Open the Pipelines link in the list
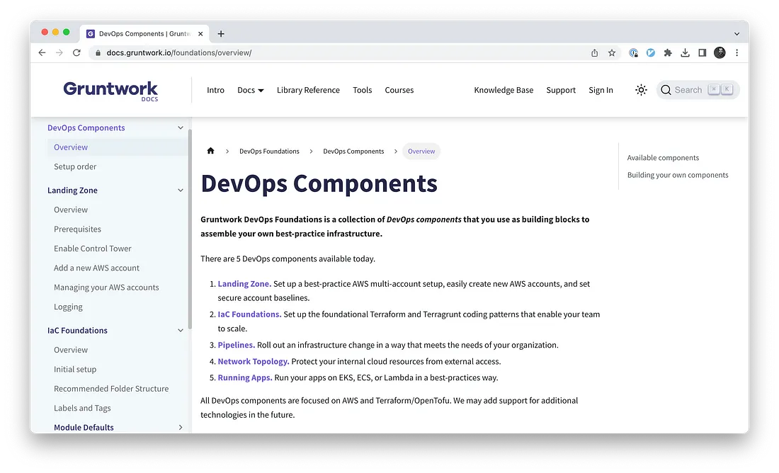This screenshot has width=779, height=473. [x=236, y=345]
